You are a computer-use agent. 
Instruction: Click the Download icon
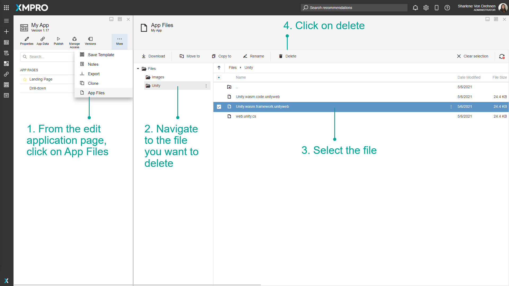pos(144,56)
